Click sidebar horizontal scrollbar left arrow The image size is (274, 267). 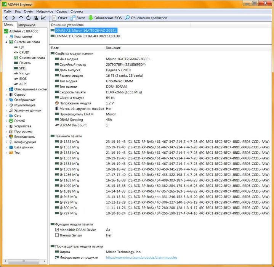[5, 261]
